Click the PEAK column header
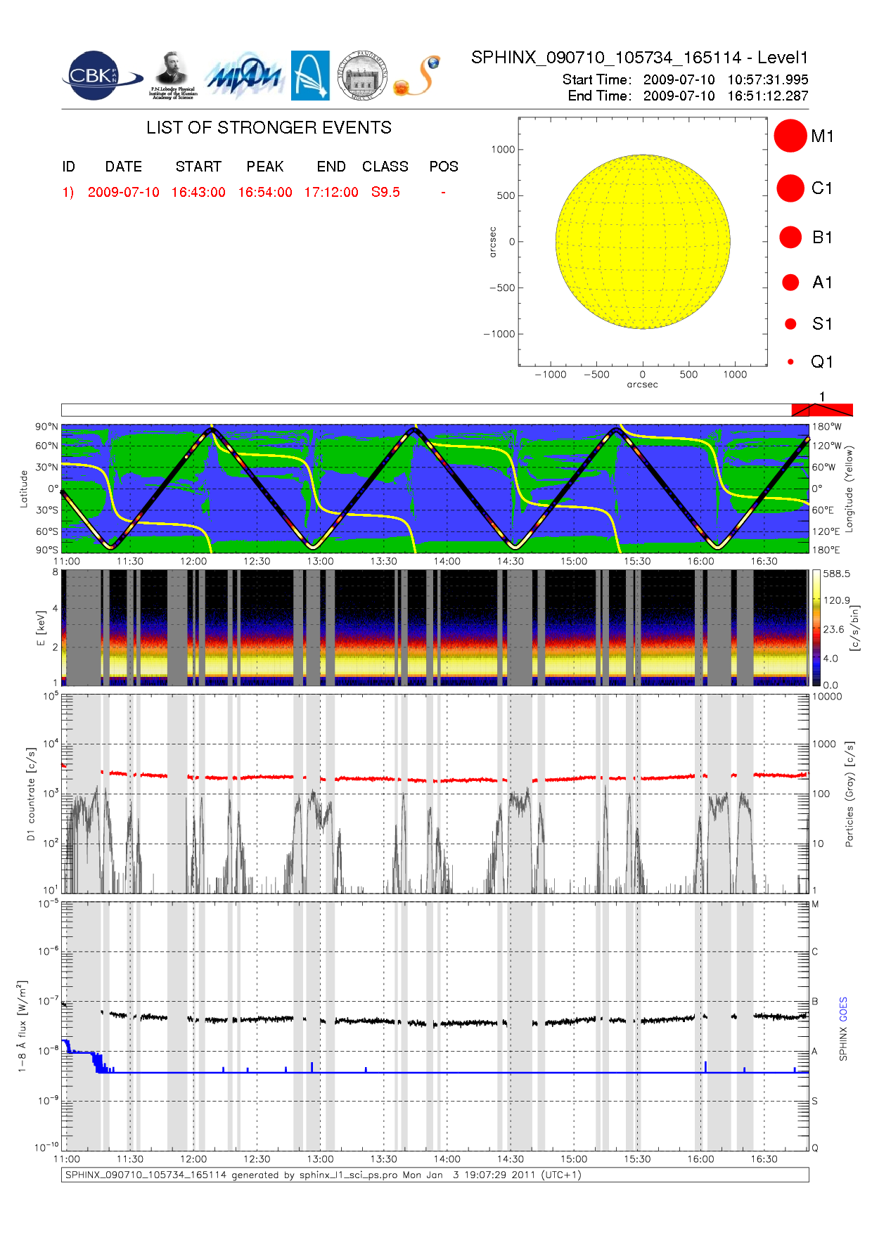This screenshot has height=1233, width=872. [x=265, y=167]
